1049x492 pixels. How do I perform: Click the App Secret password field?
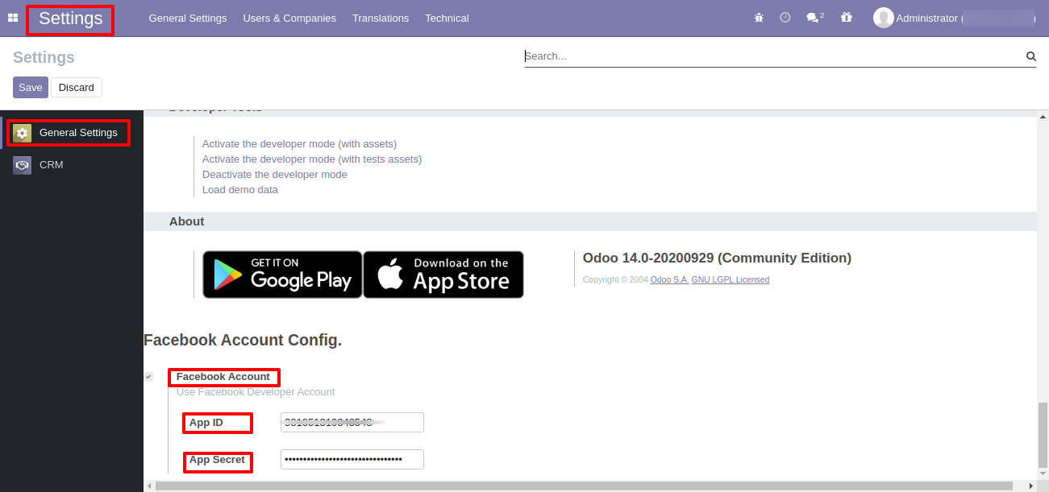click(352, 459)
